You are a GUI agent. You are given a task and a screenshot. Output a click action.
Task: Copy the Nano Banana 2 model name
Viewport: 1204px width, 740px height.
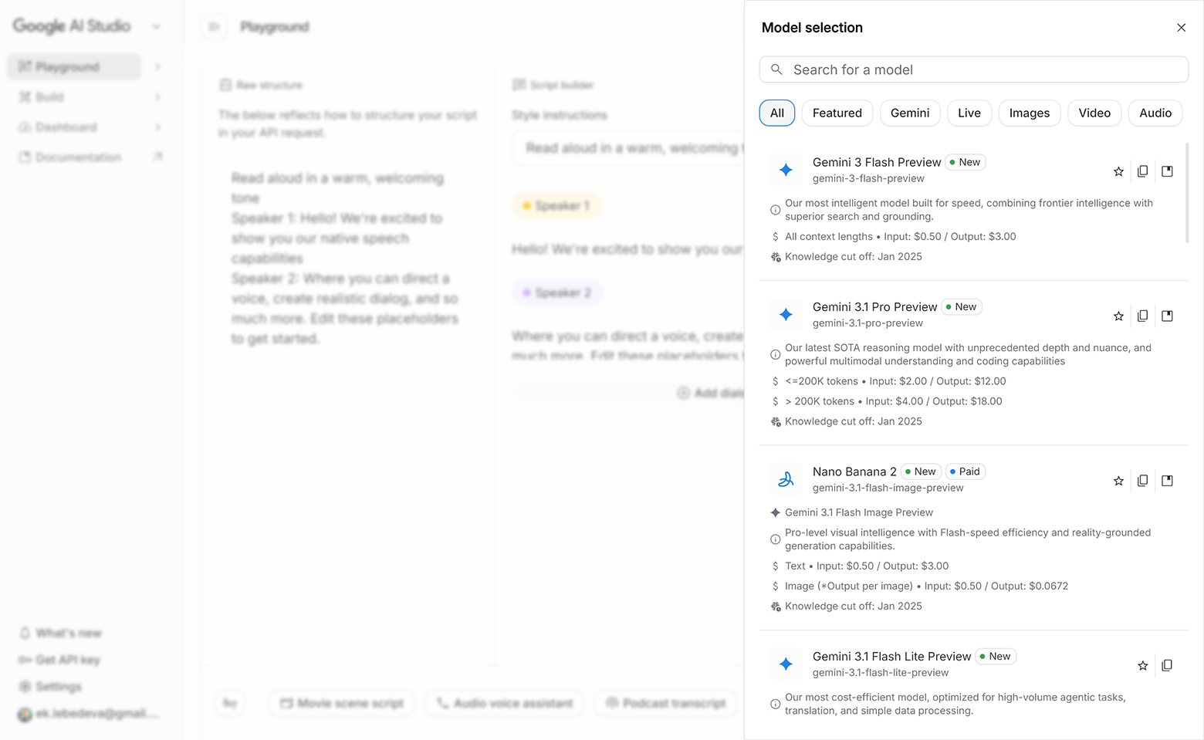[1142, 480]
